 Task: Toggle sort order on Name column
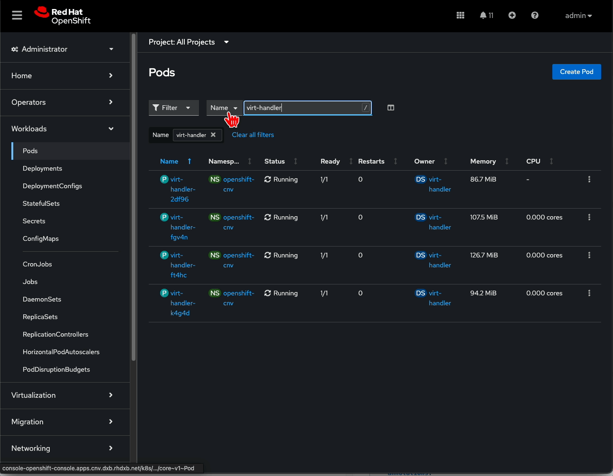[x=169, y=161]
